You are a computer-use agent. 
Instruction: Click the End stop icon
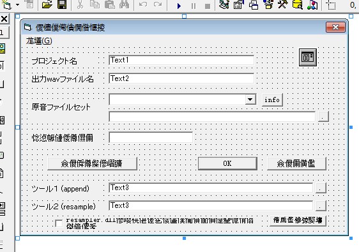click(x=208, y=6)
